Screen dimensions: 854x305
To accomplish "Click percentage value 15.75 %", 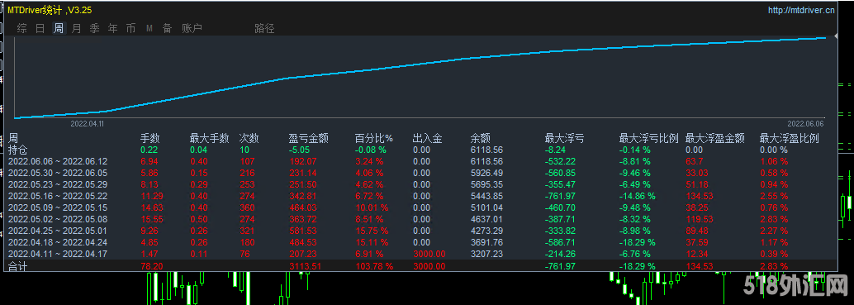I will (372, 231).
